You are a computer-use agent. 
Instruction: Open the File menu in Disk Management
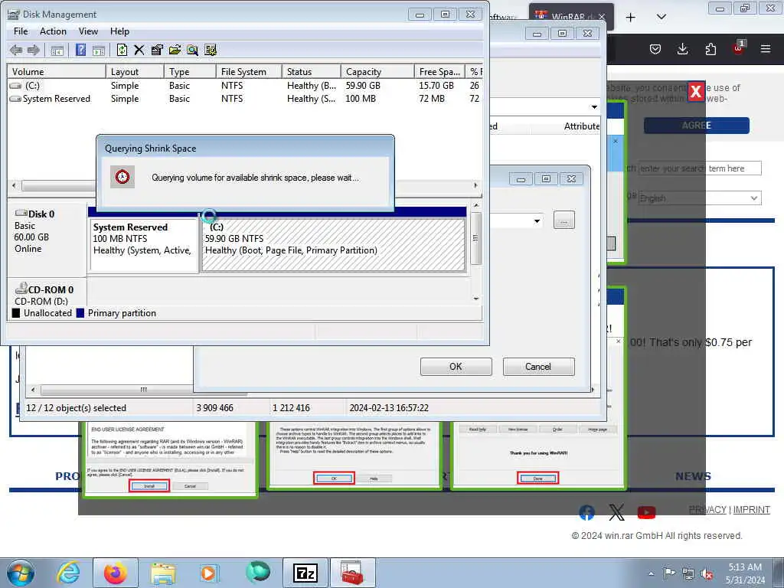[x=21, y=31]
